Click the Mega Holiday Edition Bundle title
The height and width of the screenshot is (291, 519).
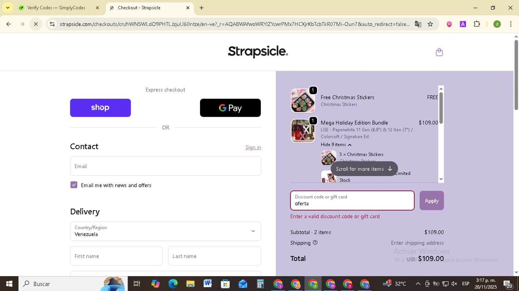[354, 123]
